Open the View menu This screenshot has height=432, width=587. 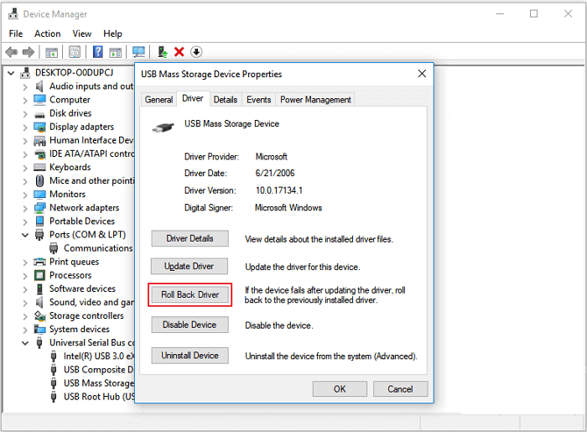(x=81, y=34)
